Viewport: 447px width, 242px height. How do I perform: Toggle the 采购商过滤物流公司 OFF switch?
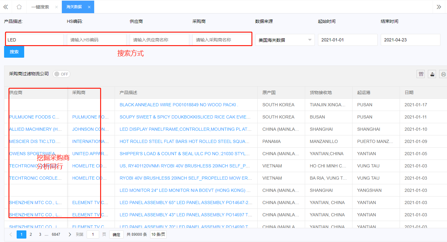pyautogui.click(x=61, y=74)
